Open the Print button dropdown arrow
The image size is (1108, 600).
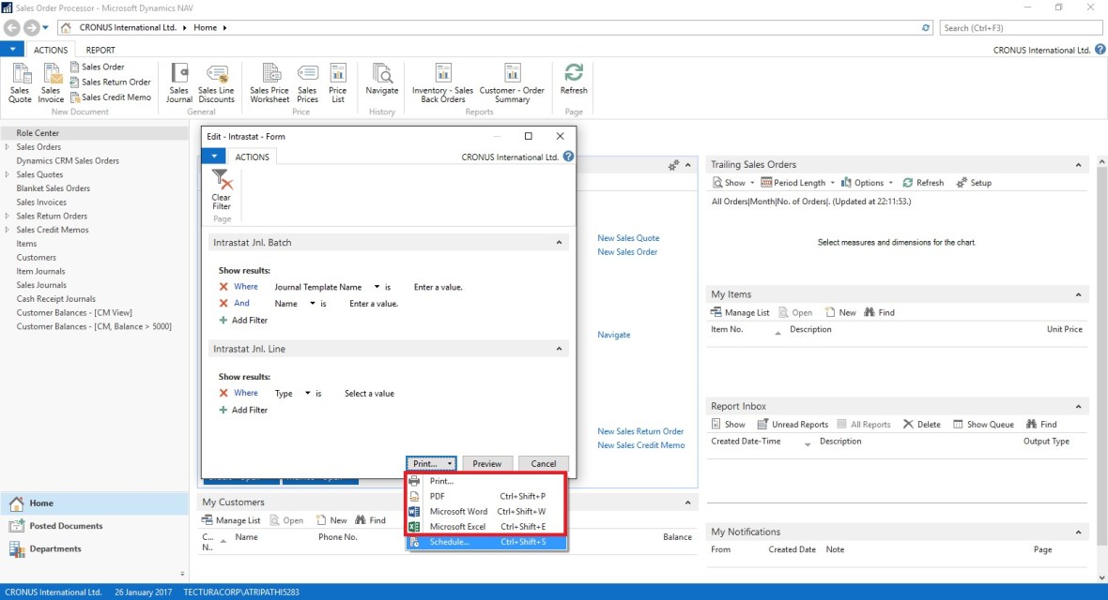pyautogui.click(x=451, y=463)
